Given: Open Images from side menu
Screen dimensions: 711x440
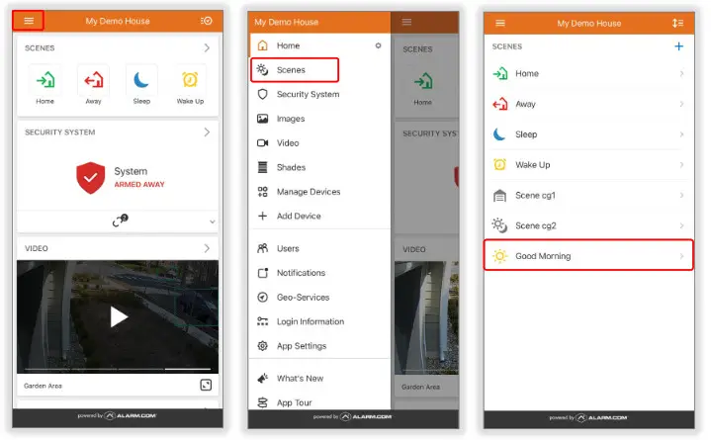Looking at the screenshot, I should 320,119.
